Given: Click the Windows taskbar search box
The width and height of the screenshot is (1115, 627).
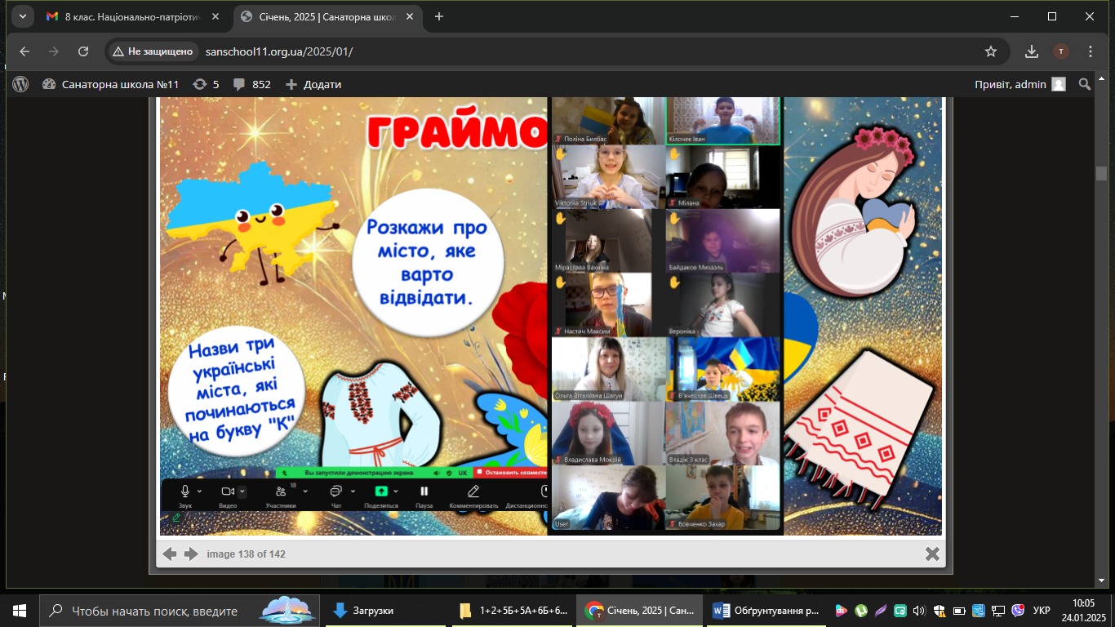Looking at the screenshot, I should 180,610.
